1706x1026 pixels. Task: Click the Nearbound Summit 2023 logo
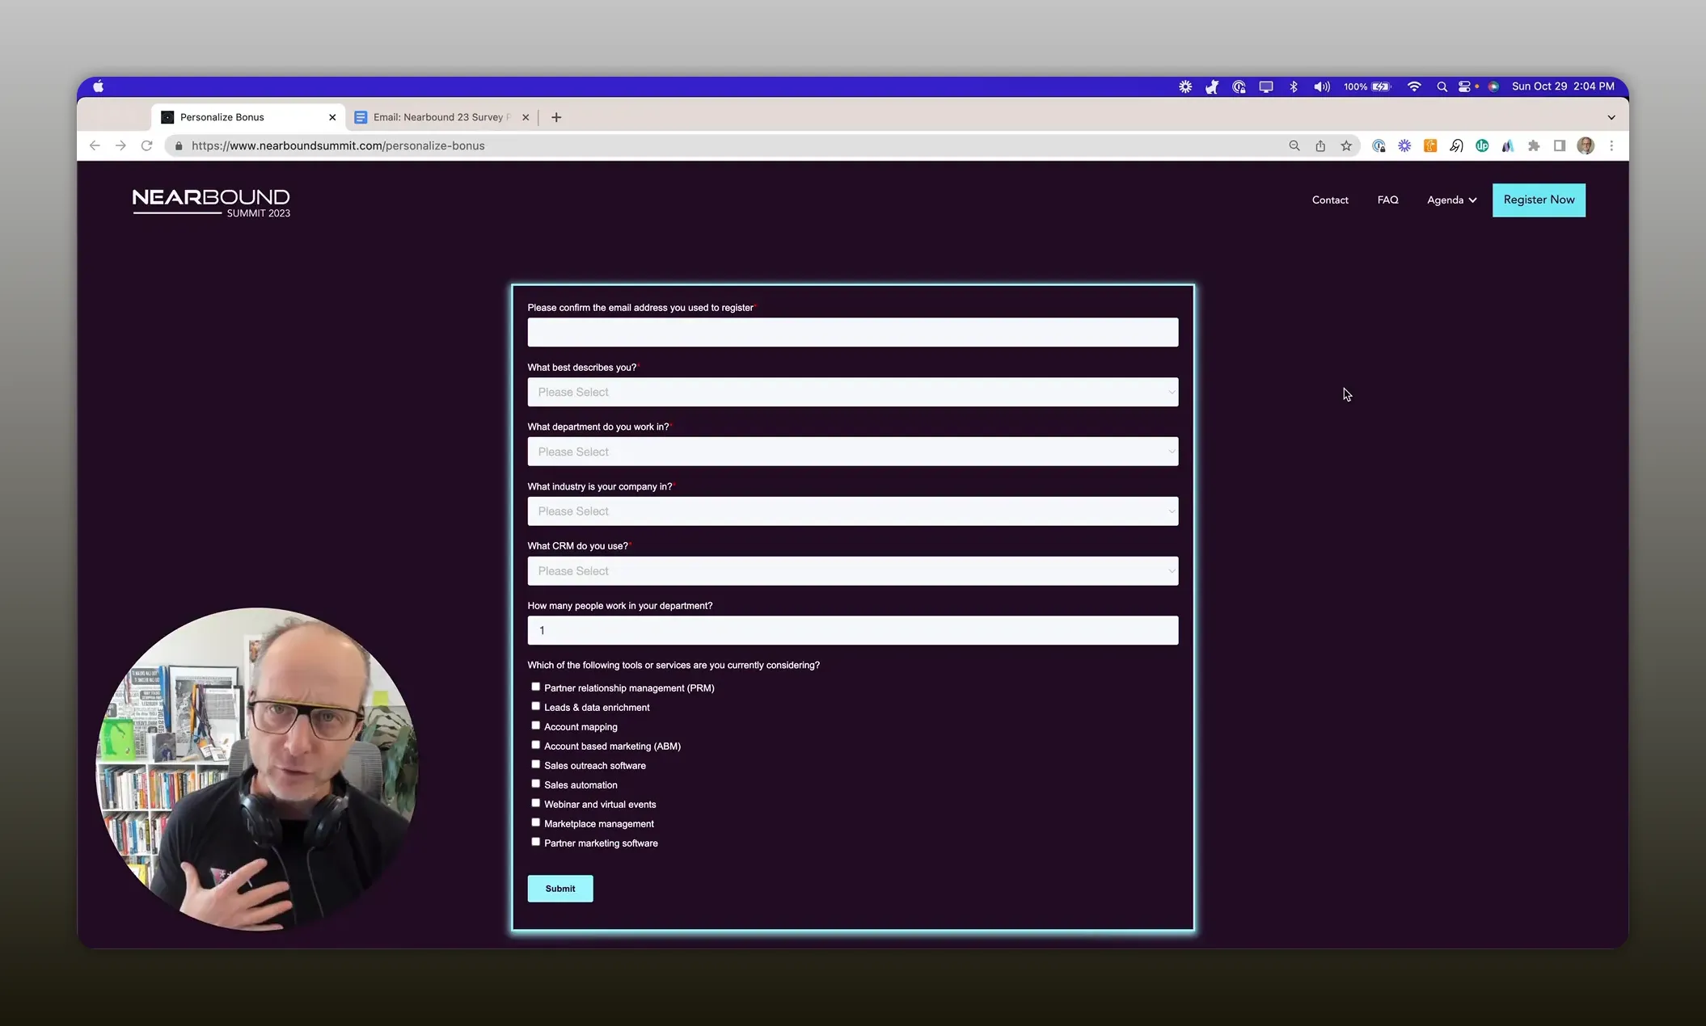(x=211, y=202)
